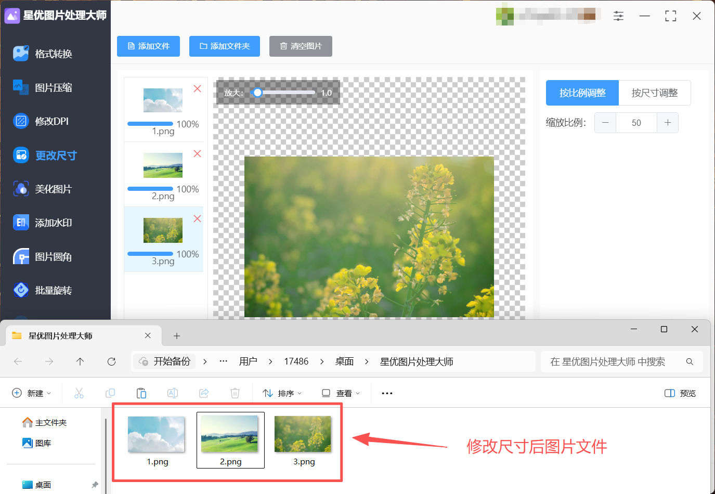Viewport: 715px width, 494px height.
Task: Open the app settings sliders icon
Action: [x=618, y=16]
